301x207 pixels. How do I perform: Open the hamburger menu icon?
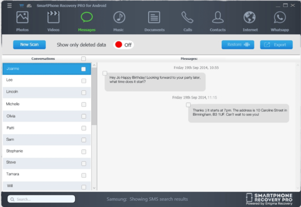click(9, 6)
